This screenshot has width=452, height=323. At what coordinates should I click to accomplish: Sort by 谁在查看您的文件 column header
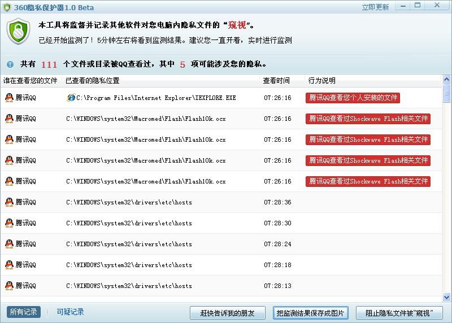pyautogui.click(x=31, y=81)
